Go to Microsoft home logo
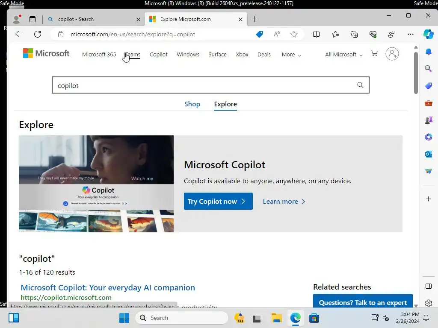This screenshot has width=438, height=328. pyautogui.click(x=46, y=53)
